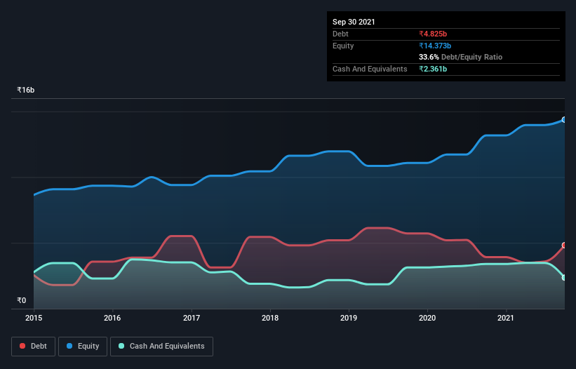Select the red Debt endpoint marker on chart
The height and width of the screenshot is (369, 576).
[x=564, y=246]
